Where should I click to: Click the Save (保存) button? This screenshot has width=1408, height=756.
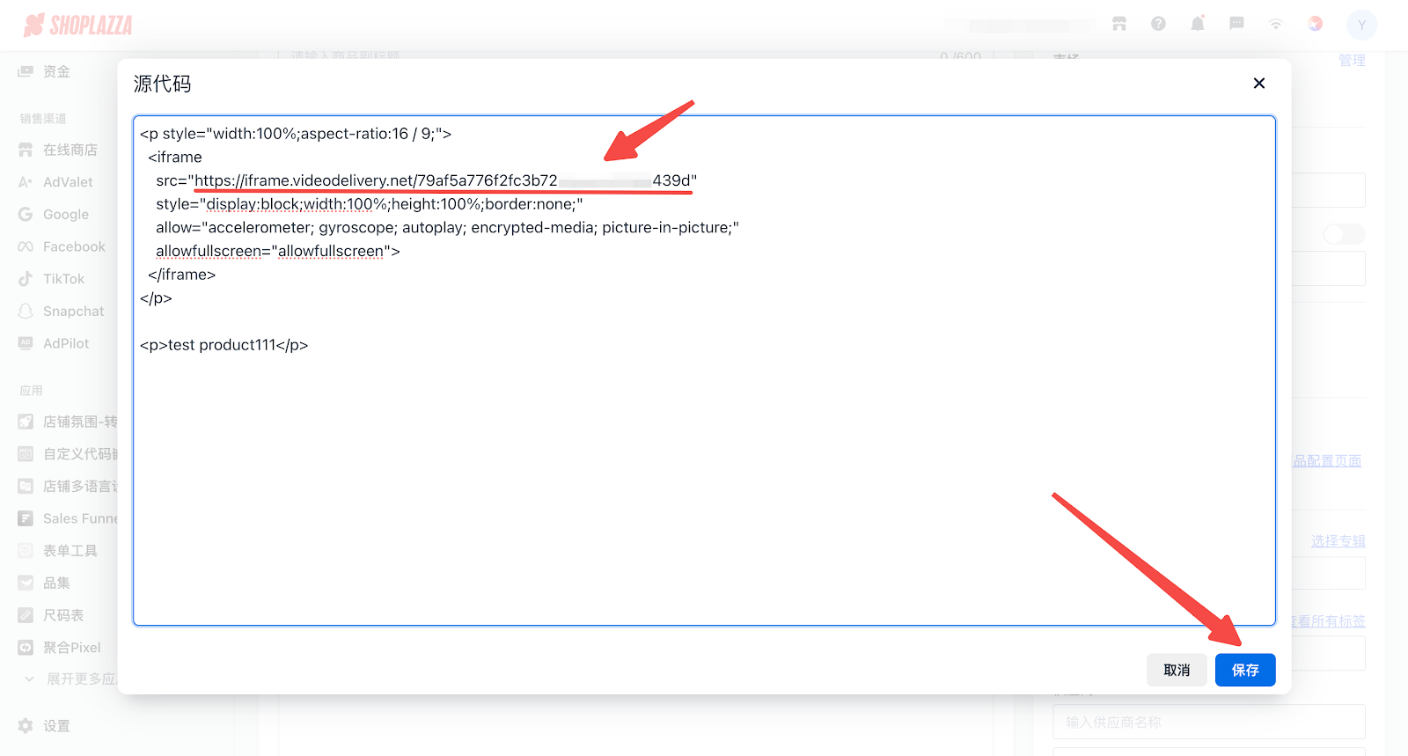point(1244,670)
